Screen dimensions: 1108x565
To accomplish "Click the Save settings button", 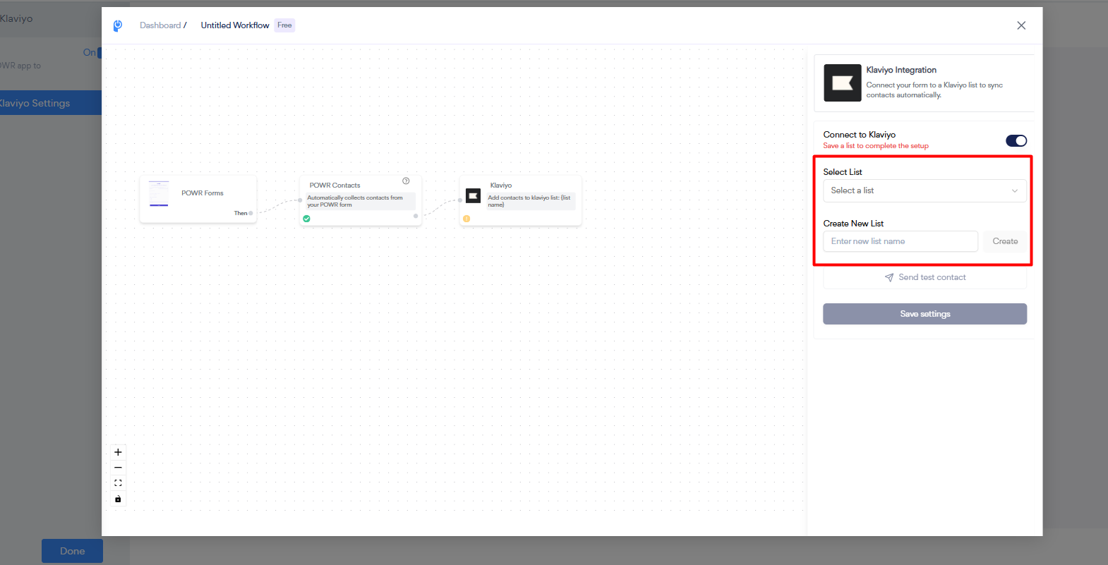I will click(x=925, y=314).
